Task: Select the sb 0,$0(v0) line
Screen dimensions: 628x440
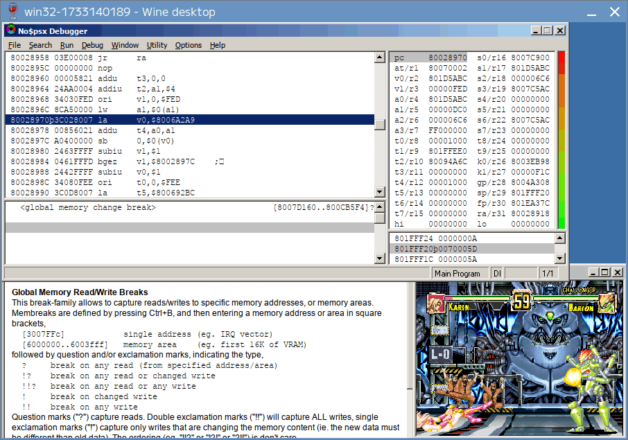Action: point(190,141)
